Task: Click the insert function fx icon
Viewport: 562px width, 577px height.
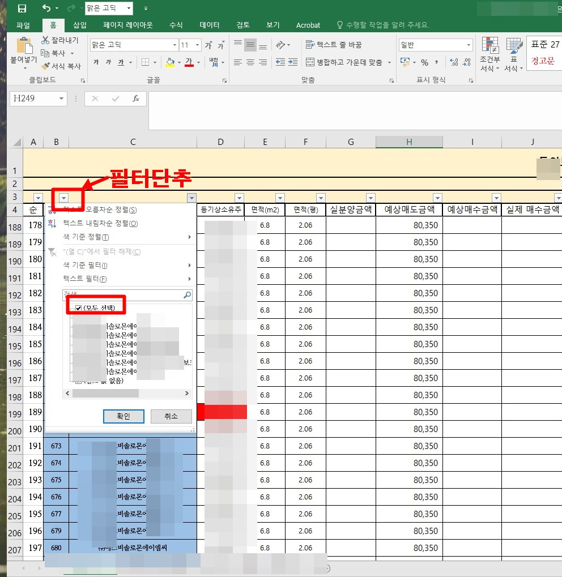Action: click(136, 99)
